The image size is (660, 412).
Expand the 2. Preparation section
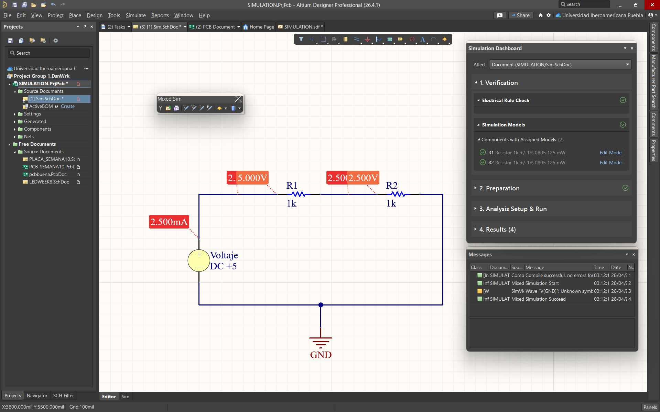475,188
